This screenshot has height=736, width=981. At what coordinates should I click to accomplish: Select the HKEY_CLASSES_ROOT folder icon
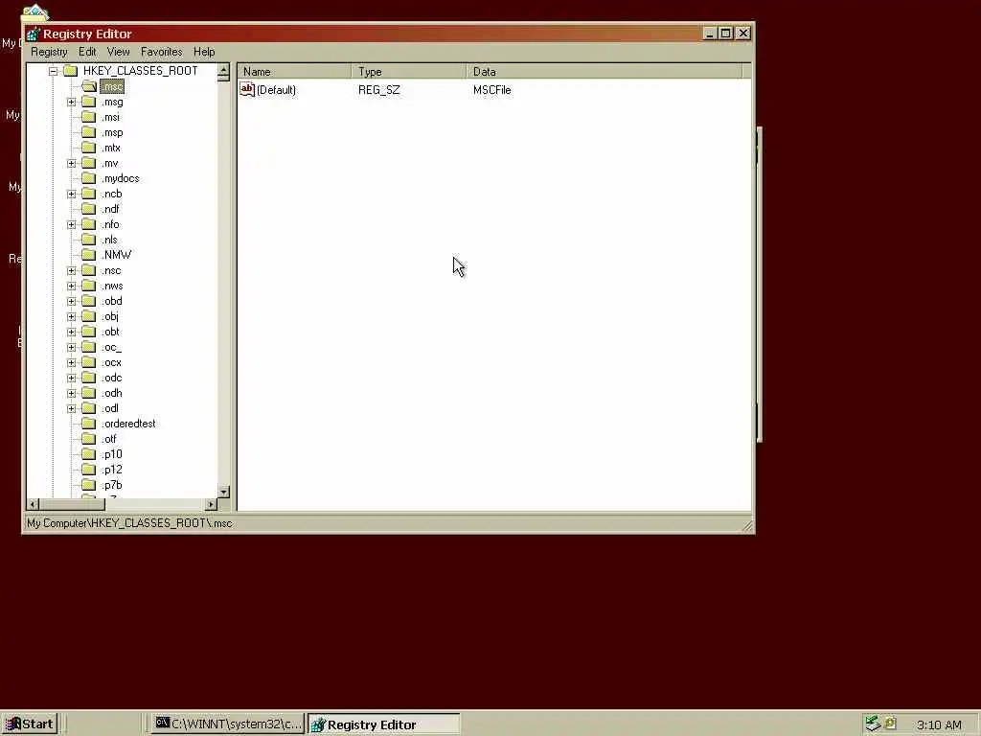pos(70,71)
